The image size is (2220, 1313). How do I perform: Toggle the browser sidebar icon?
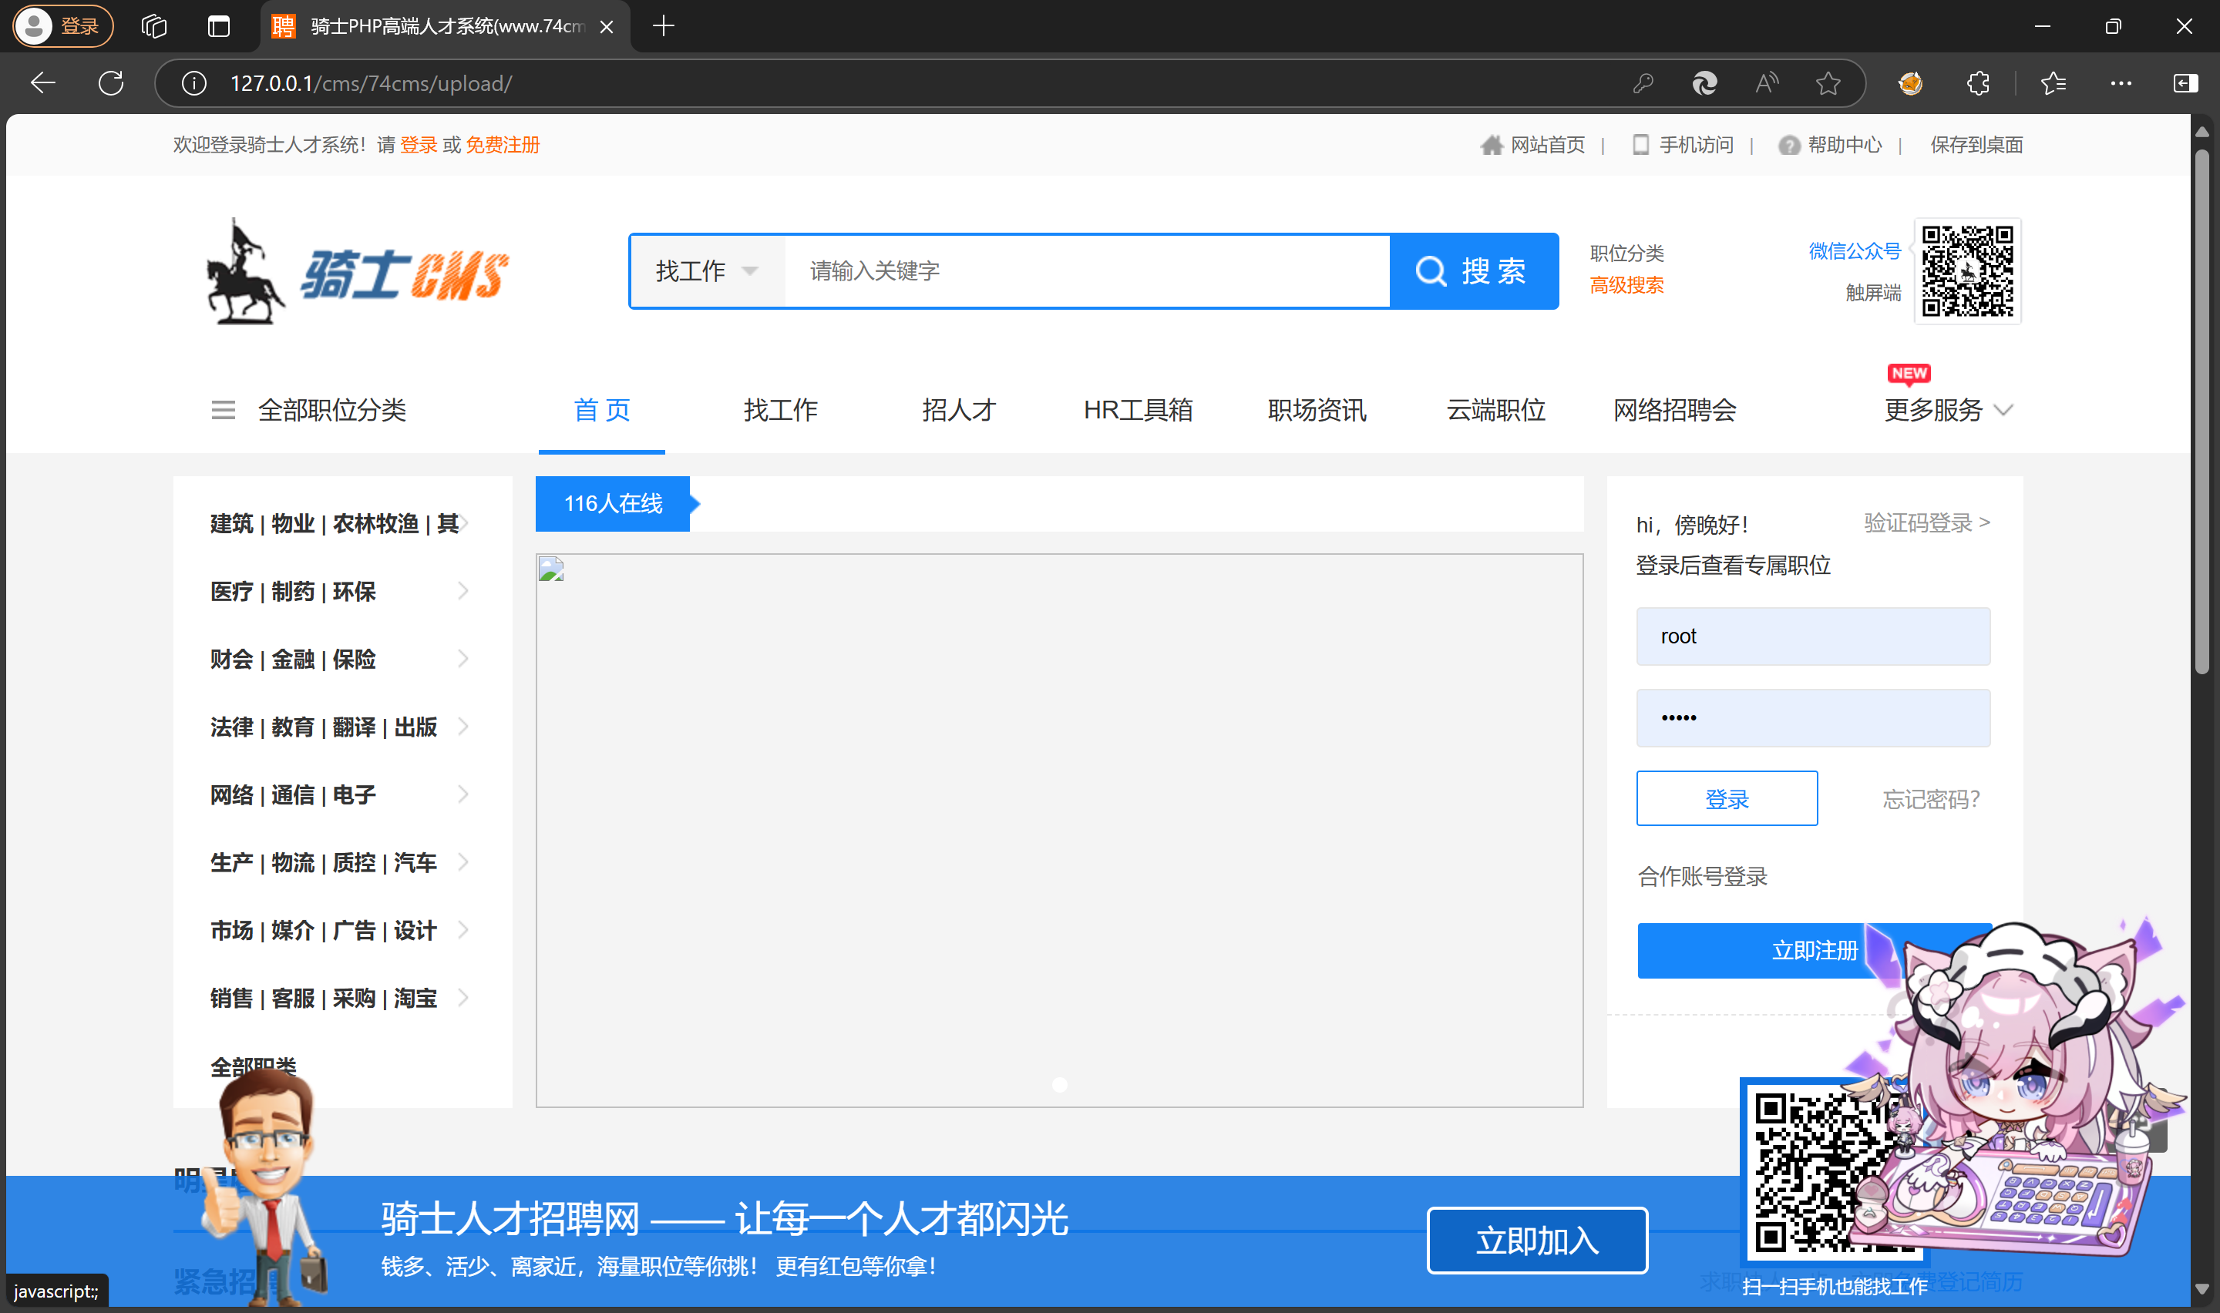[2185, 83]
